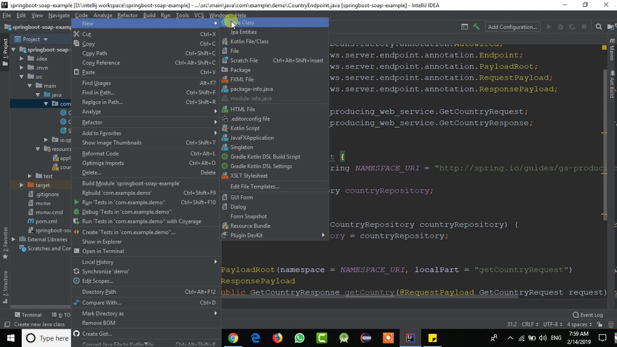Select mvnw.cmd in project tree

point(45,213)
